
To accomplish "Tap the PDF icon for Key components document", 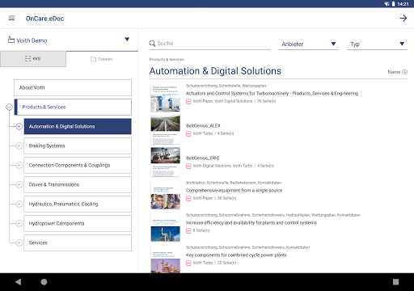I will [x=188, y=263].
